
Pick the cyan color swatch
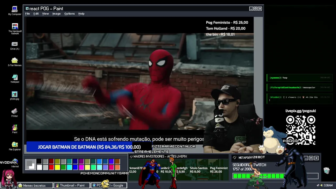tap(69, 167)
